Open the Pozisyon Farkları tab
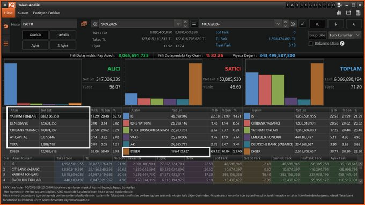The image size is (365, 205). 47,13
